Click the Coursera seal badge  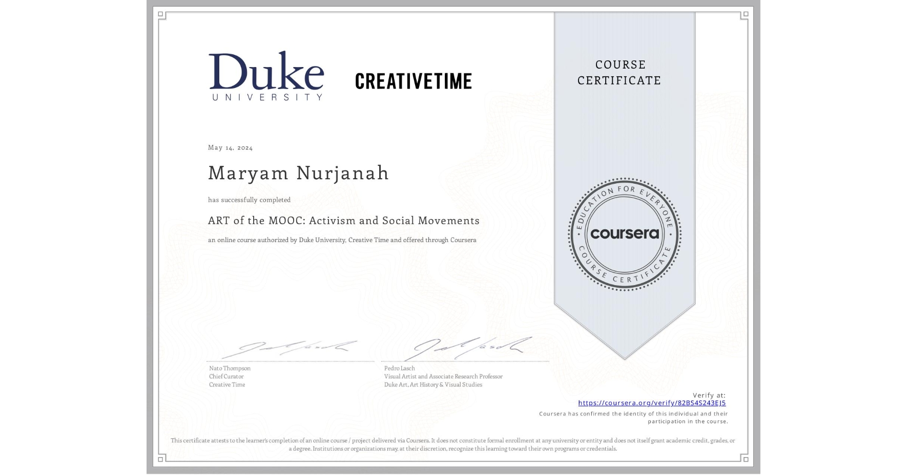(x=624, y=234)
